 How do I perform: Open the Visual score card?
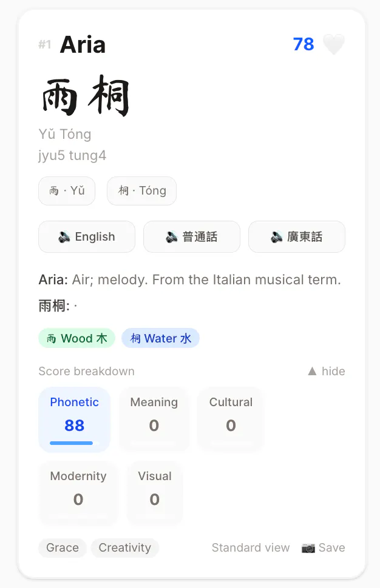(x=155, y=493)
